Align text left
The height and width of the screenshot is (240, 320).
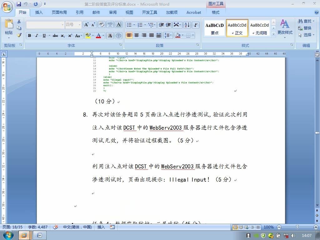[129, 35]
